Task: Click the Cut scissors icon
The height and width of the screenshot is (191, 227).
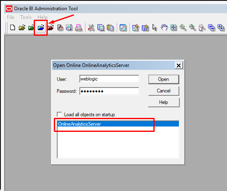Action: 91,28
